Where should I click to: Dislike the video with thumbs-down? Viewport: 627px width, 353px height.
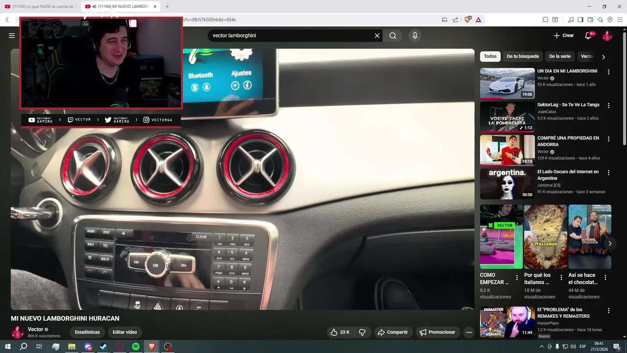coord(362,332)
